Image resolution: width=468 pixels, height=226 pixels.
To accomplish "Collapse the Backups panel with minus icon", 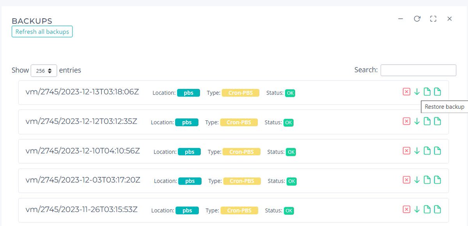I will 401,19.
